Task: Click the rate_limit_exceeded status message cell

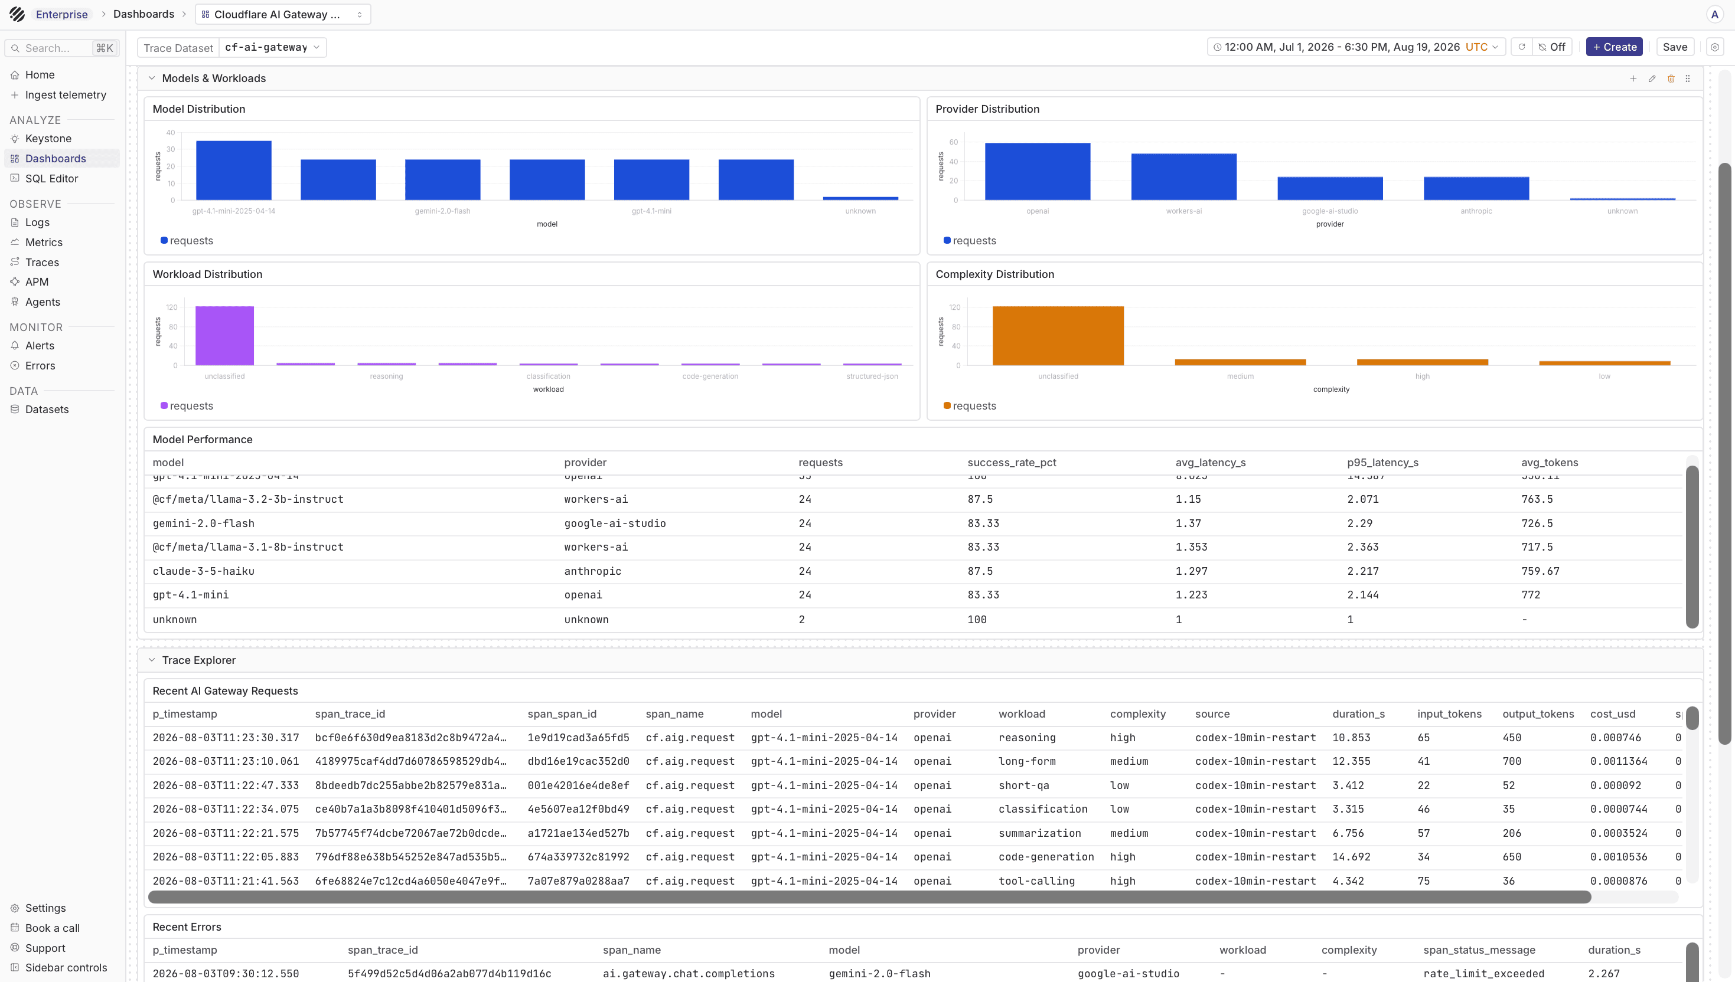Action: [1484, 974]
